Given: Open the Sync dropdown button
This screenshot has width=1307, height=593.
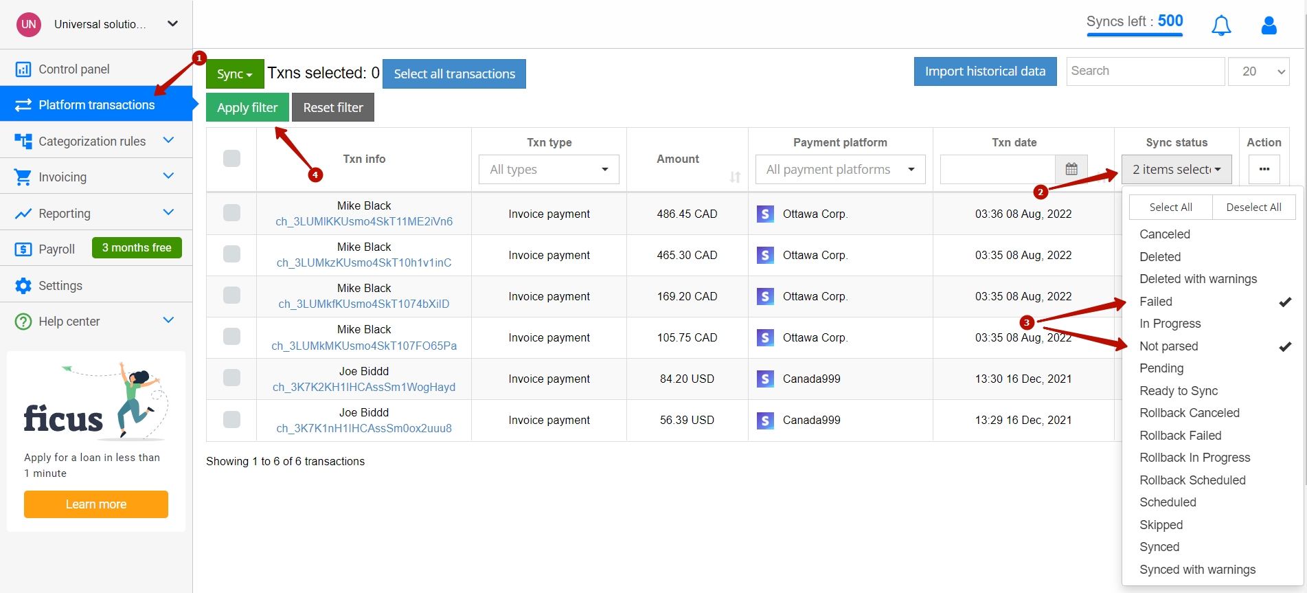Looking at the screenshot, I should tap(235, 74).
